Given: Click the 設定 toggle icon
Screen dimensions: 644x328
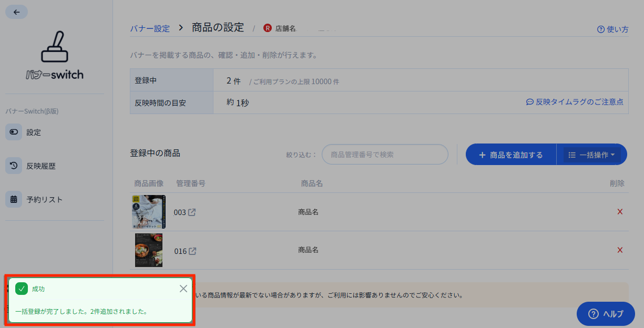Looking at the screenshot, I should tap(14, 132).
